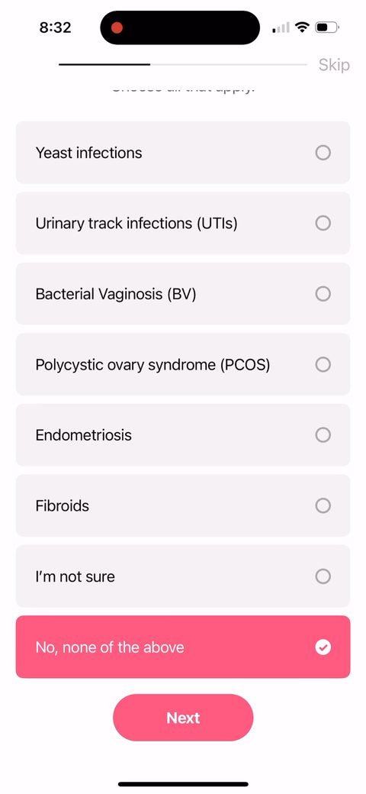Check the PCOS option circle
The width and height of the screenshot is (366, 794).
(323, 365)
